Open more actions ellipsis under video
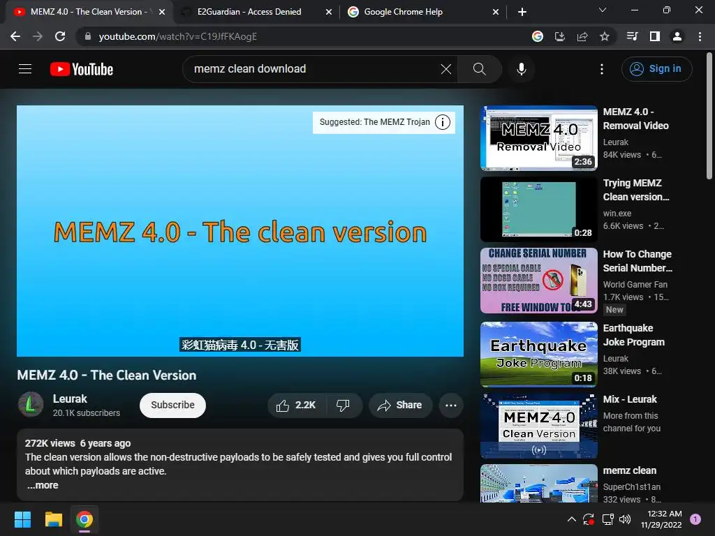715x536 pixels. (451, 405)
